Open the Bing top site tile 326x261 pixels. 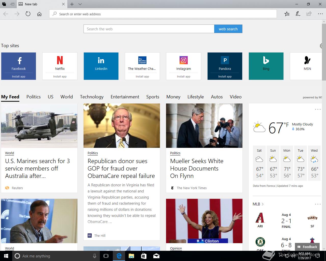tap(266, 66)
